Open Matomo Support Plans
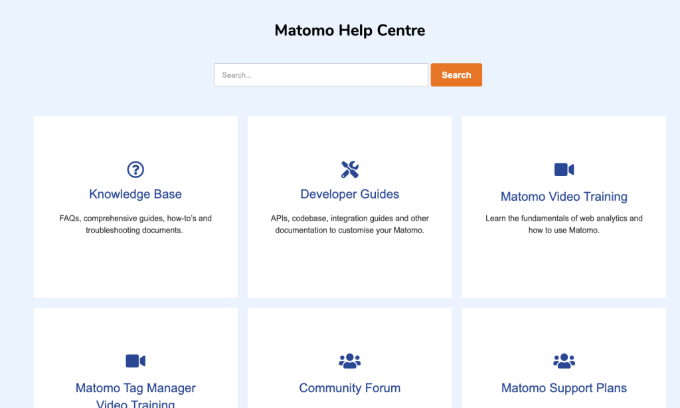The width and height of the screenshot is (680, 408). coord(564,387)
